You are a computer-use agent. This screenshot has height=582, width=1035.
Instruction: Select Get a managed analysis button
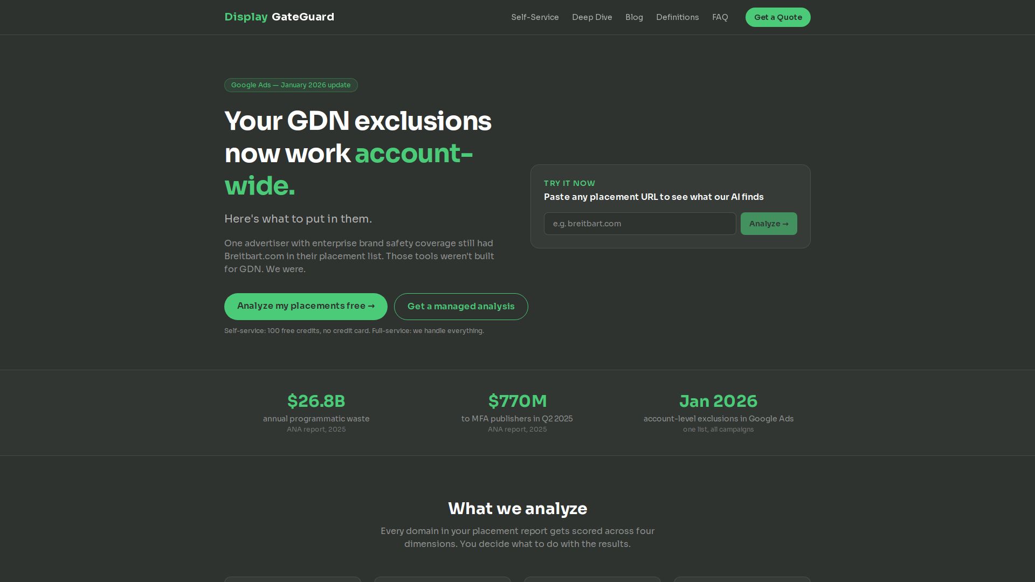tap(461, 307)
